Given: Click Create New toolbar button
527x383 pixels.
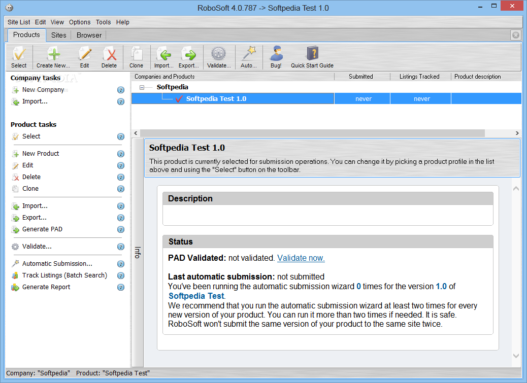Looking at the screenshot, I should point(53,57).
